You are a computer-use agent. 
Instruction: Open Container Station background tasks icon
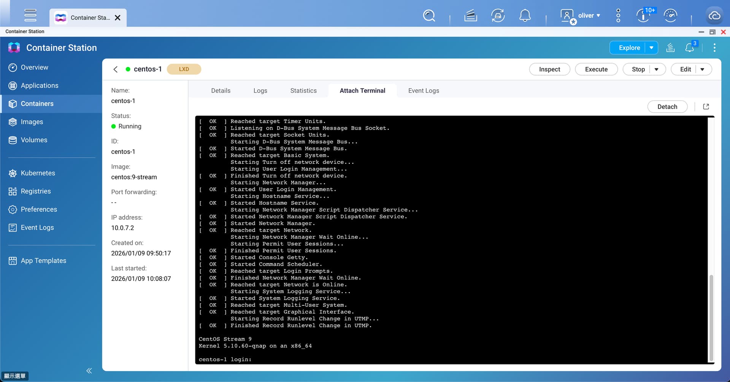coord(670,48)
